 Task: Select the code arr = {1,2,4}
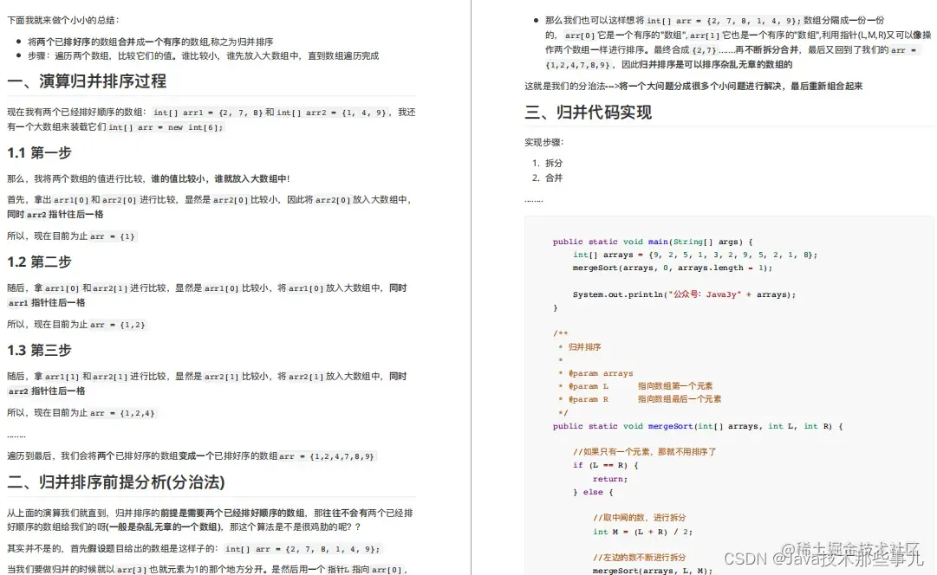pyautogui.click(x=122, y=413)
